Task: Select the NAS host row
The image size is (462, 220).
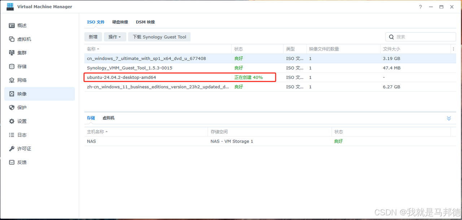Action: [270, 141]
